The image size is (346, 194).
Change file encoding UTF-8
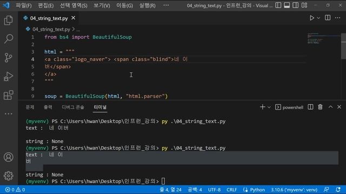[214, 190]
